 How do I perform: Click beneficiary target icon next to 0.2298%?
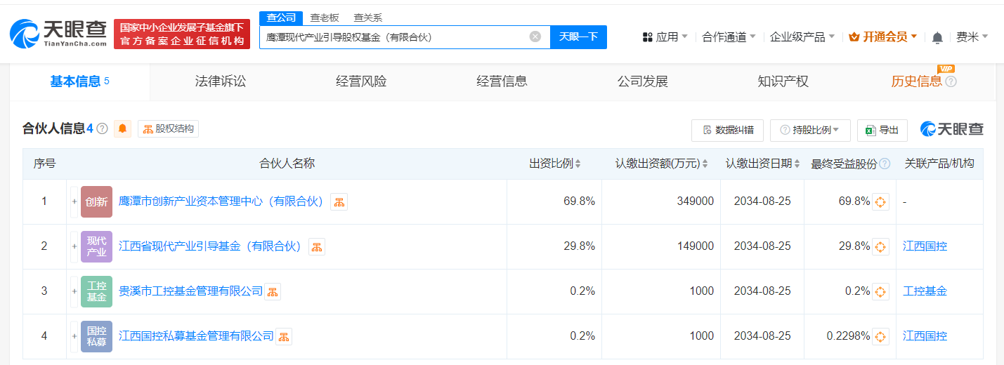coord(880,337)
